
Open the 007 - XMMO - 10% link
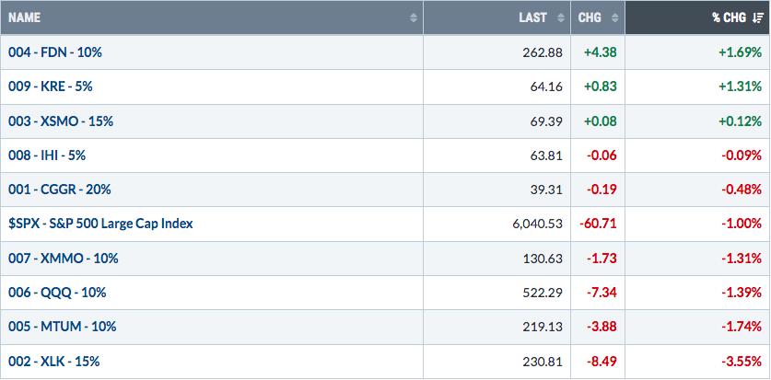pos(63,259)
